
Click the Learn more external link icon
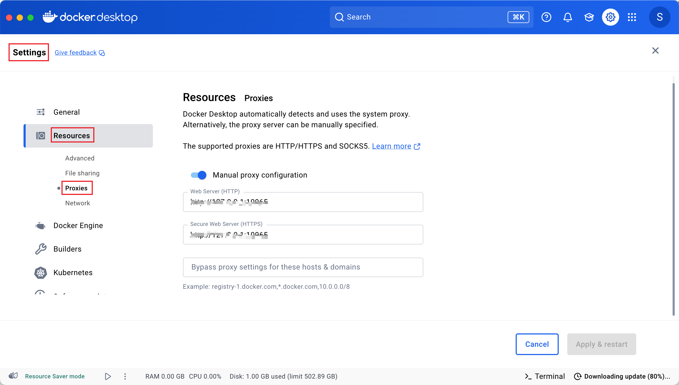tap(417, 147)
